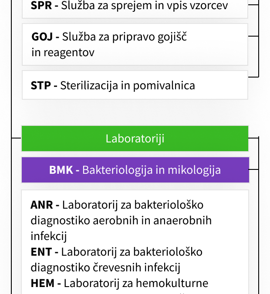This screenshot has width=270, height=294.
Task: Click 'diagnostiko črevesnih infekcij' text
Action: pyautogui.click(x=105, y=267)
